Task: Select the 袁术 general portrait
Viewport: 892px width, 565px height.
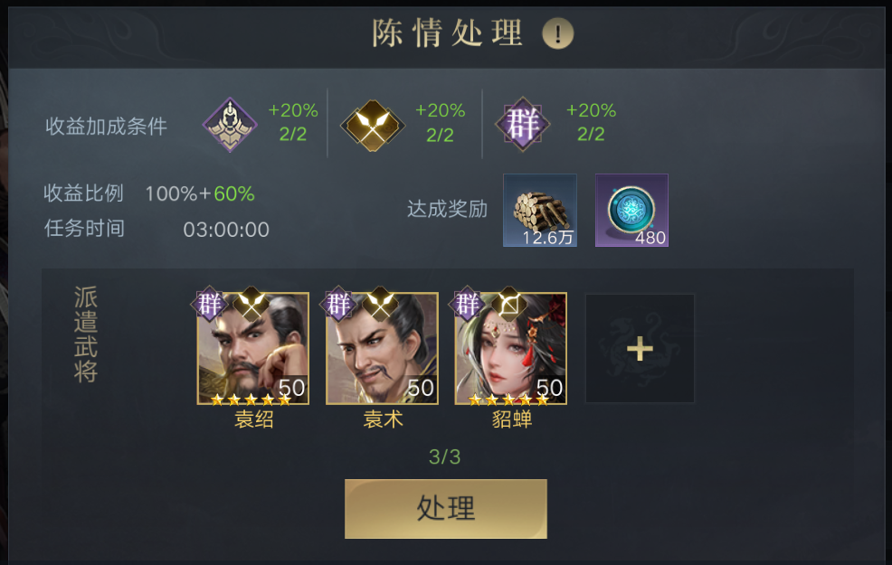Action: 382,348
